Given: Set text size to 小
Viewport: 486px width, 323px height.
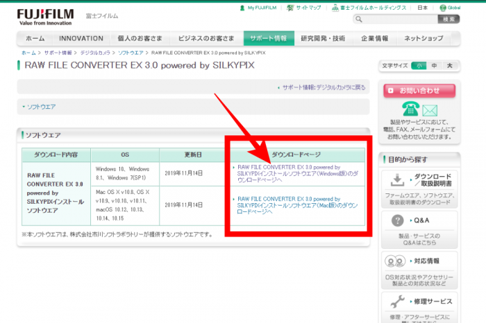Looking at the screenshot, I should (419, 66).
